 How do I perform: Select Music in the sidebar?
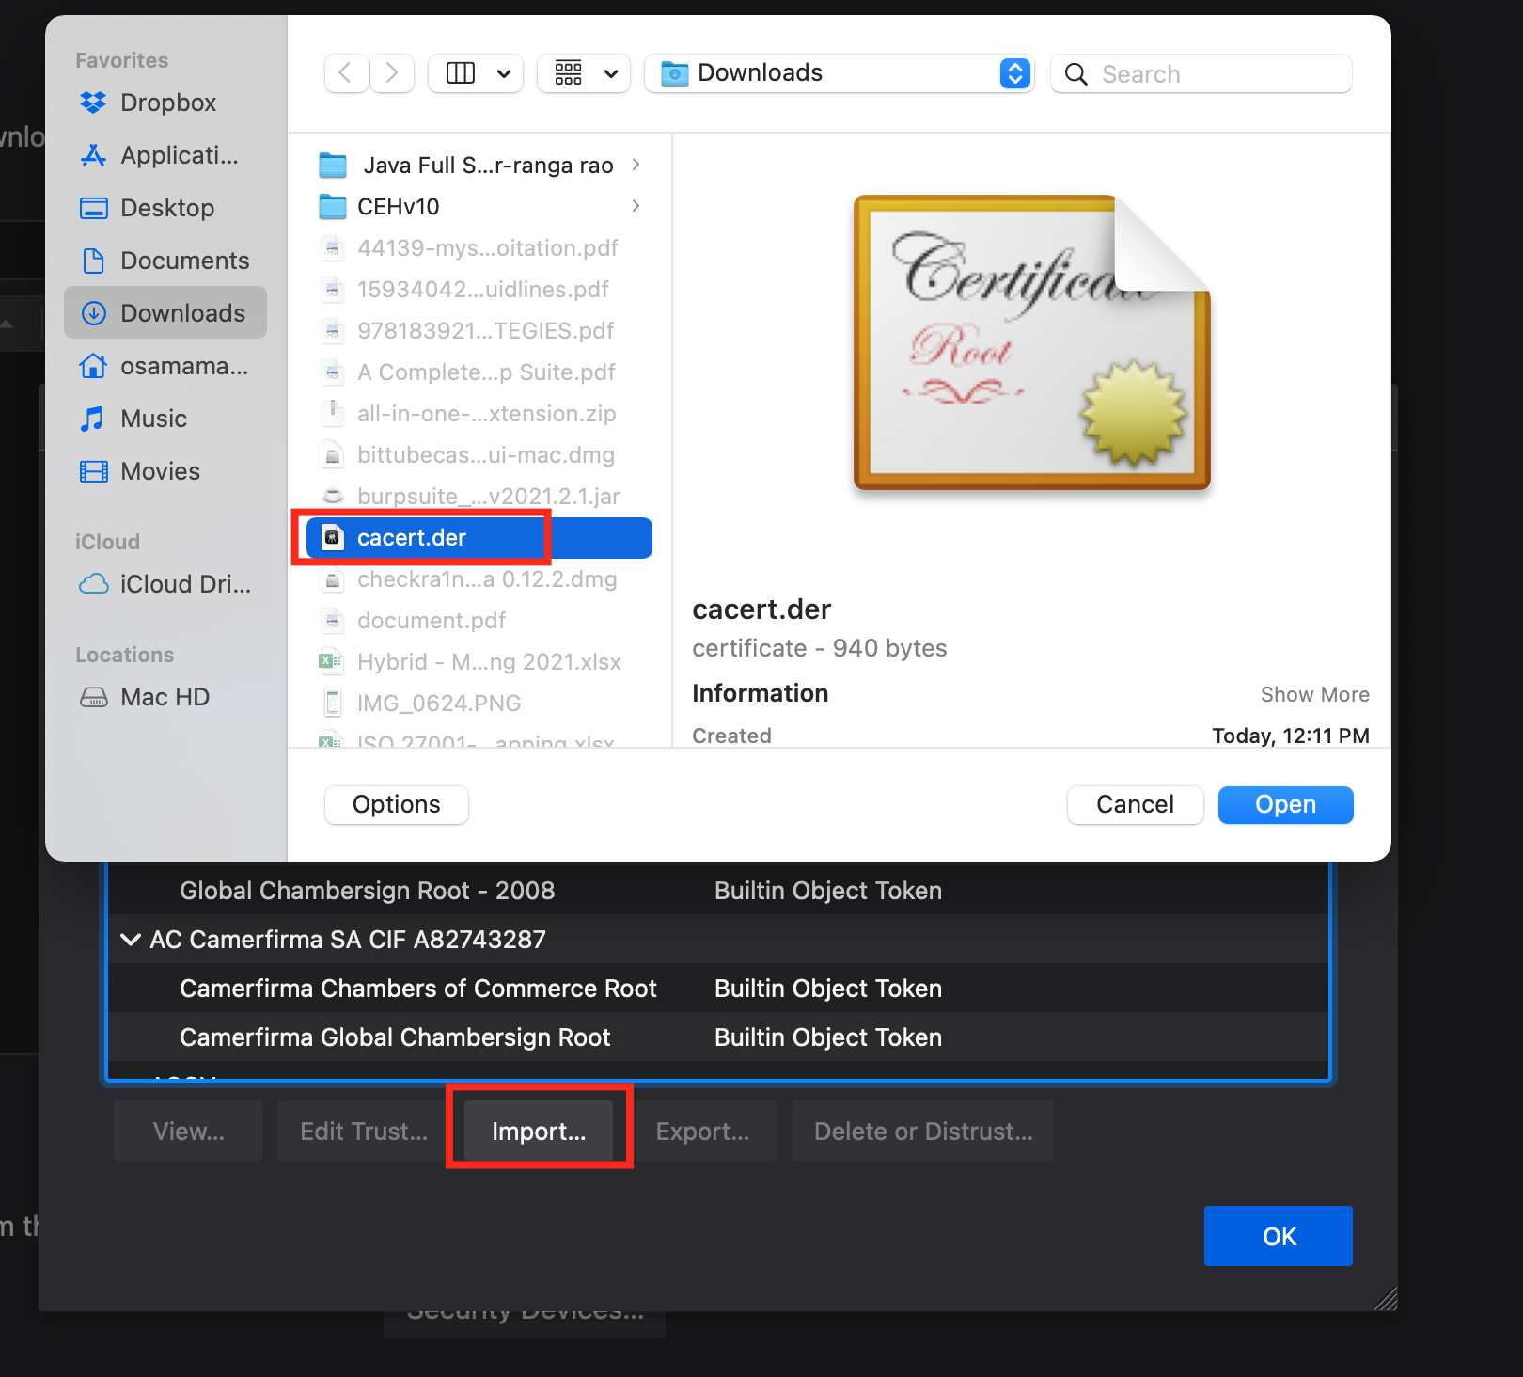coord(153,419)
